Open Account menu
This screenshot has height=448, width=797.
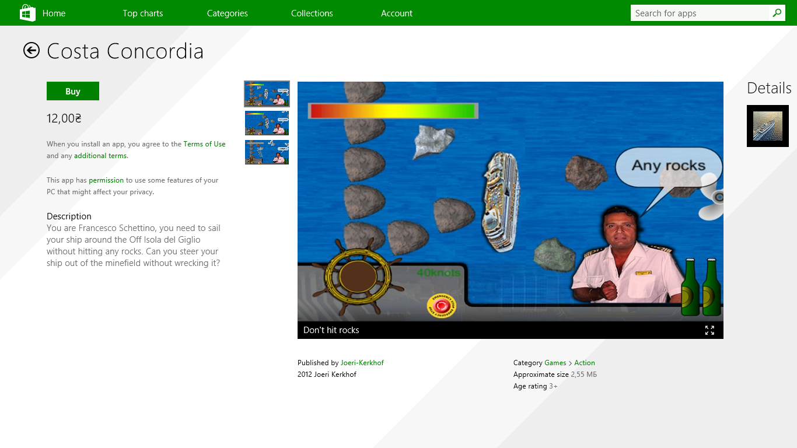397,13
